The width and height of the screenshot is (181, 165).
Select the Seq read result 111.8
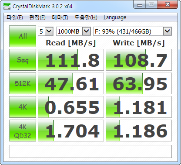tap(71, 60)
